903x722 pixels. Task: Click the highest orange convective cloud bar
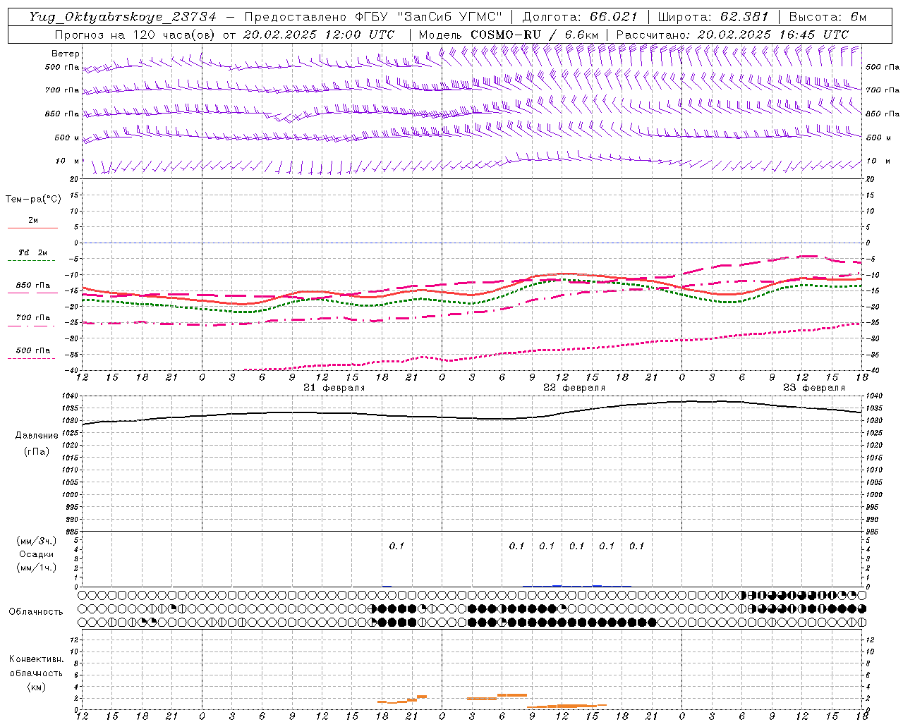(512, 695)
